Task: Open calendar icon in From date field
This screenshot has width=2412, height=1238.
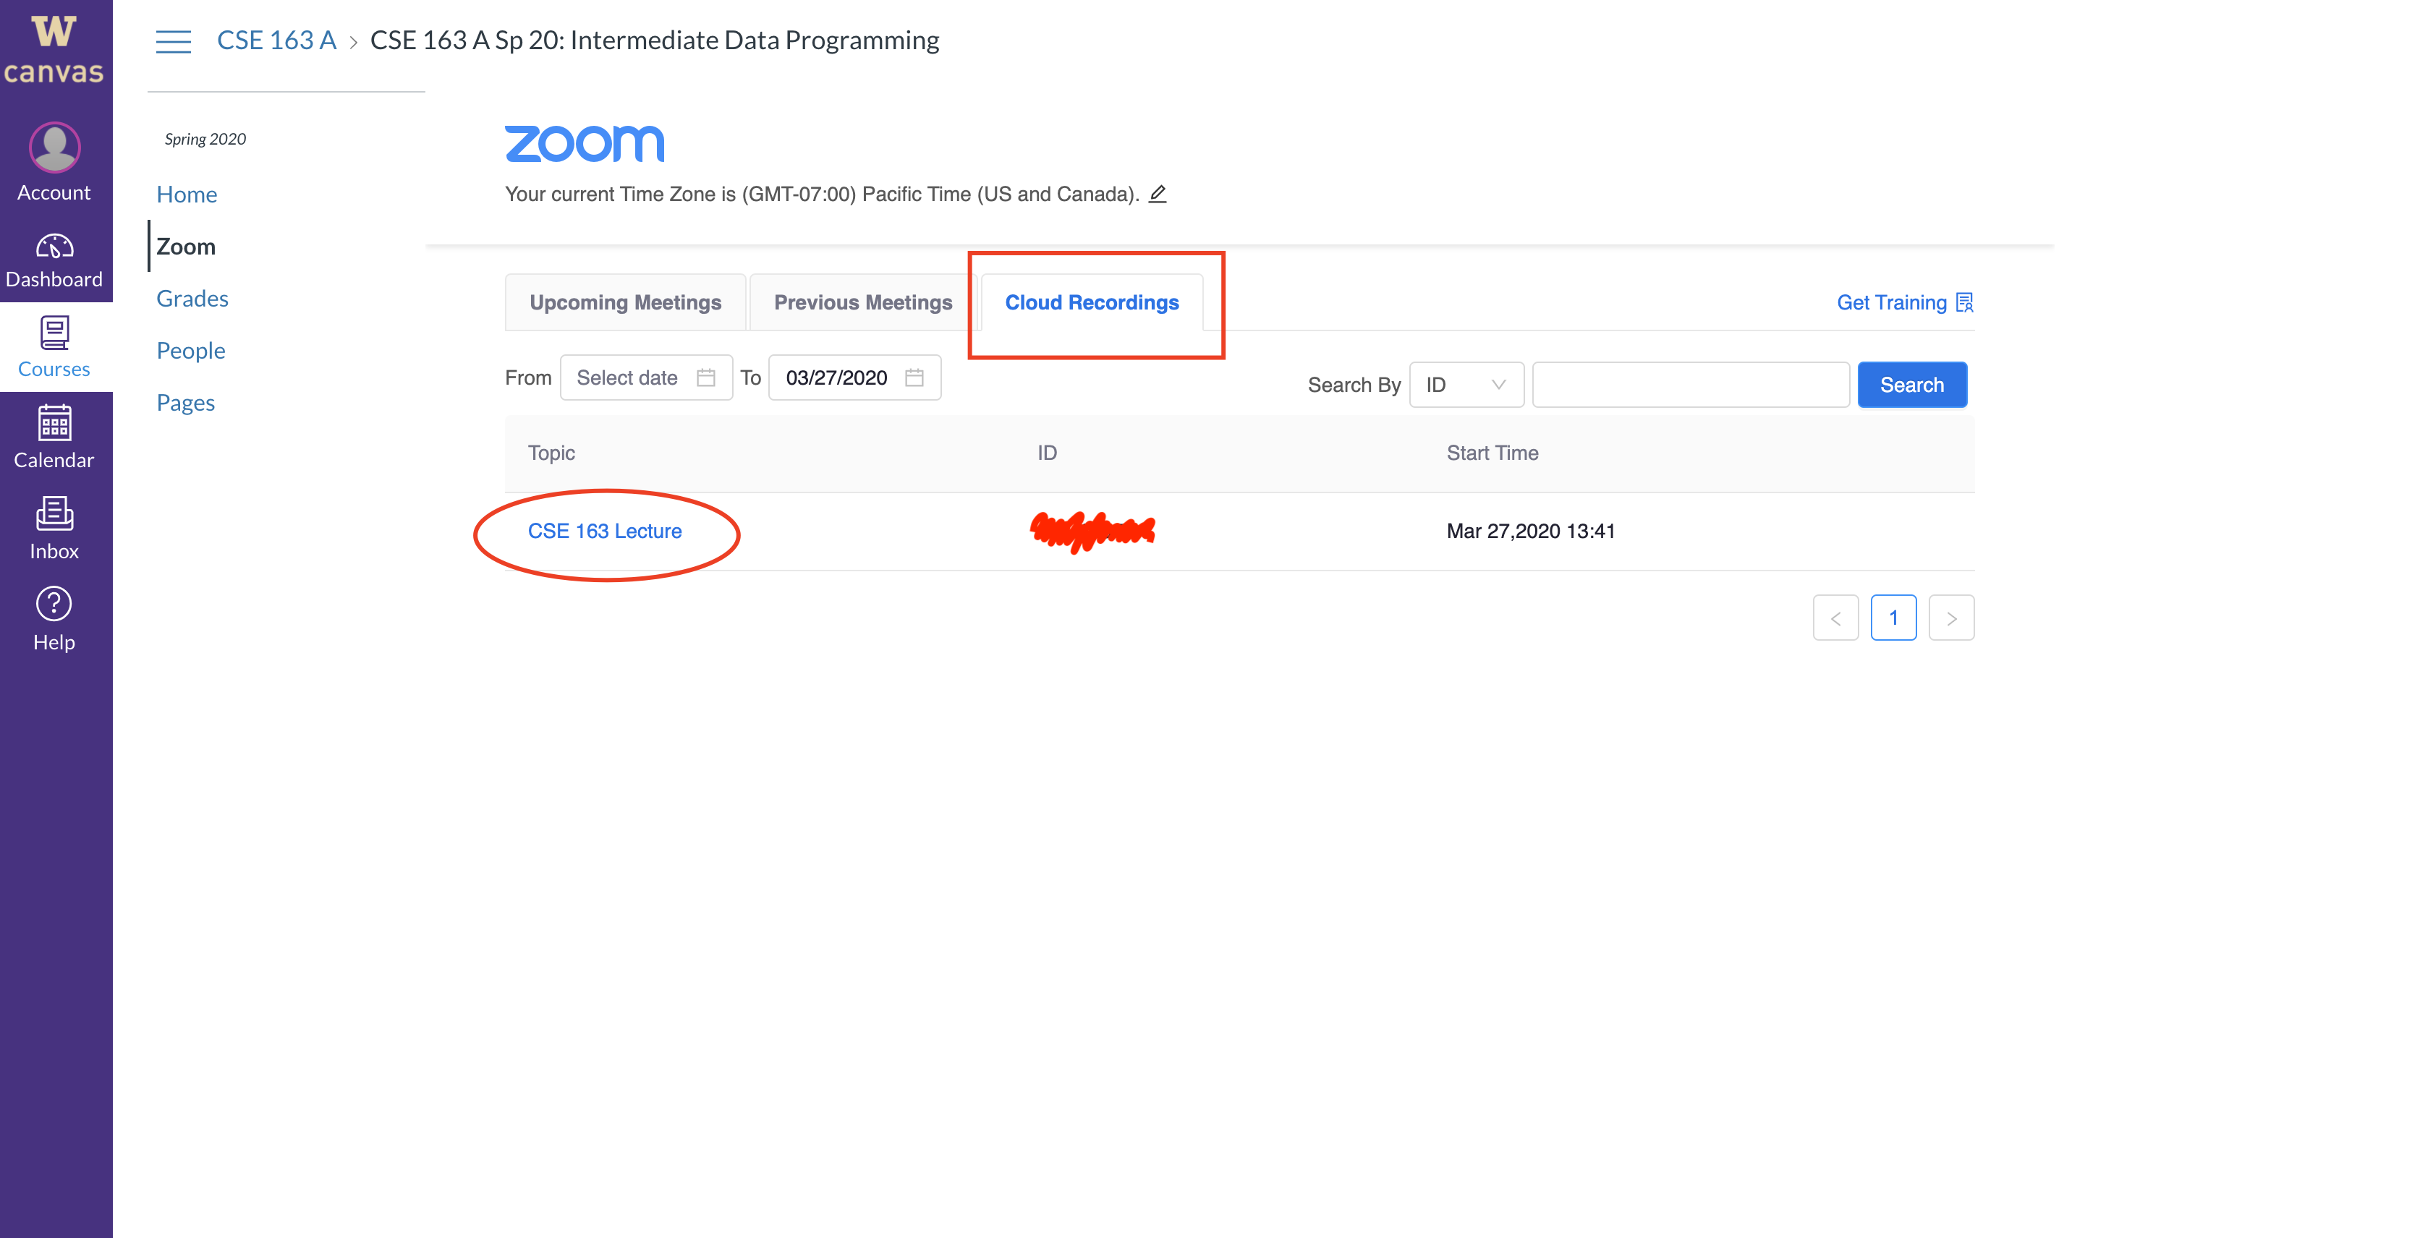Action: pyautogui.click(x=706, y=377)
